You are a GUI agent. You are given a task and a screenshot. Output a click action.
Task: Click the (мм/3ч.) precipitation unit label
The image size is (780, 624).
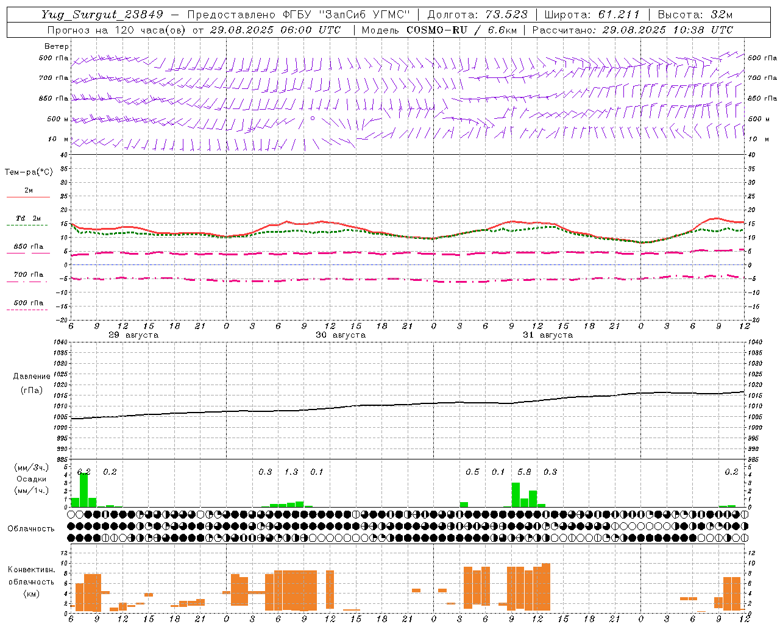click(31, 467)
